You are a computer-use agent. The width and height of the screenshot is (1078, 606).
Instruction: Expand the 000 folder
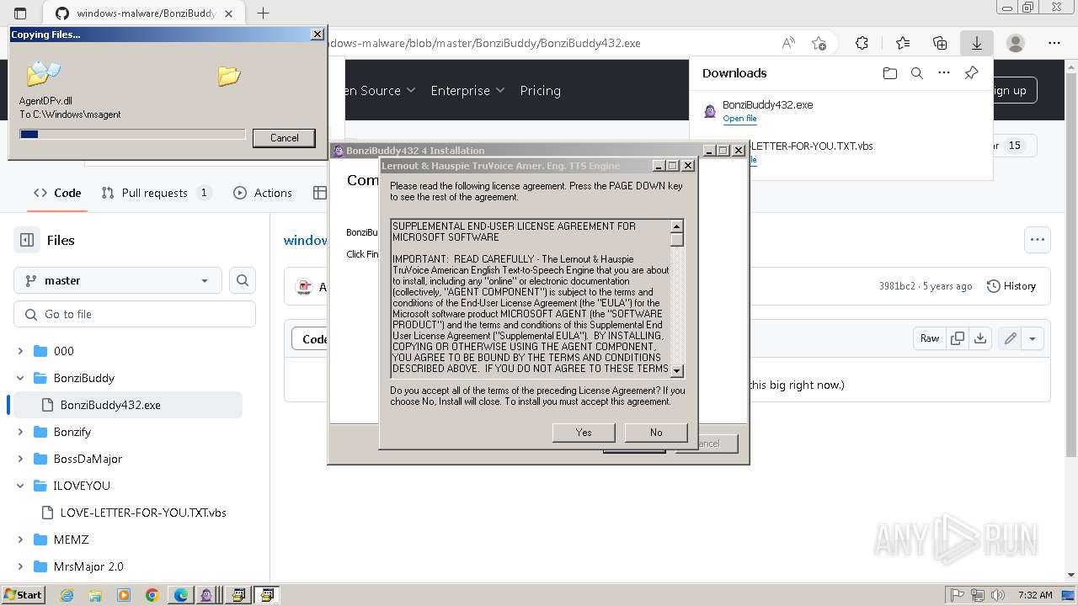[20, 351]
